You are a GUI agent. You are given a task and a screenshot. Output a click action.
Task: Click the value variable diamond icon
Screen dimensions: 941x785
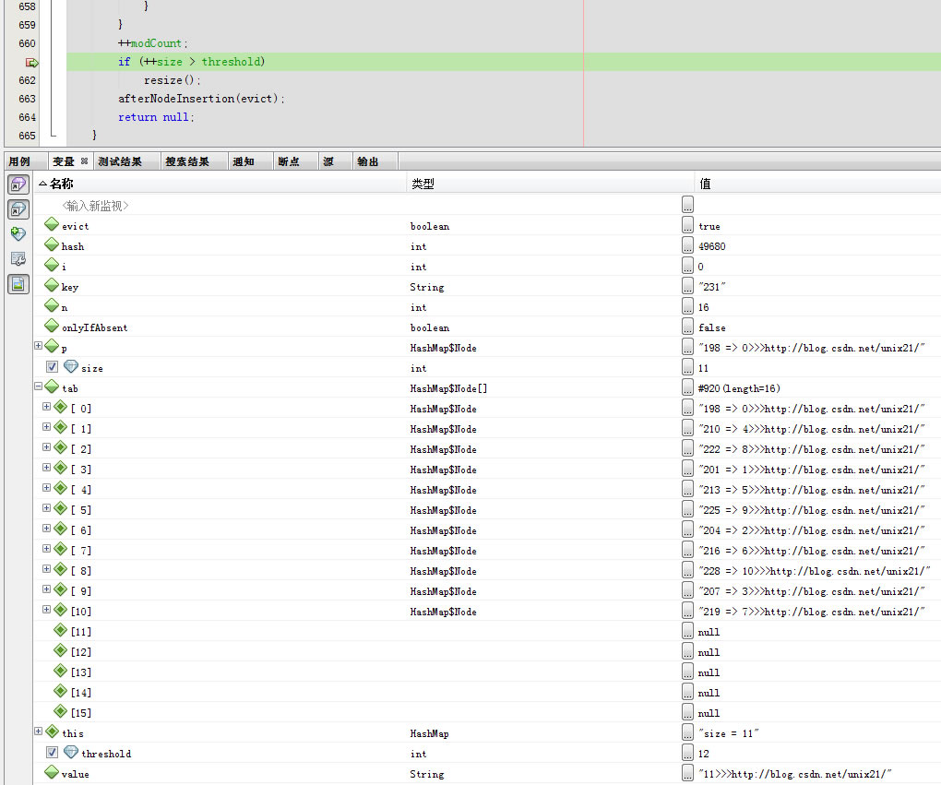tap(52, 772)
